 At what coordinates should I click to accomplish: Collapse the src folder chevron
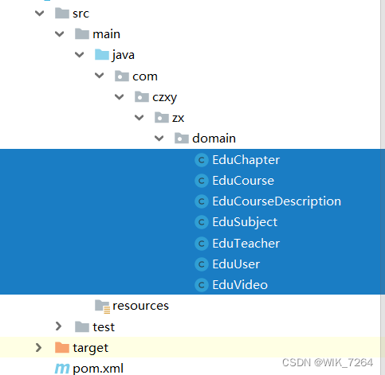pos(40,13)
